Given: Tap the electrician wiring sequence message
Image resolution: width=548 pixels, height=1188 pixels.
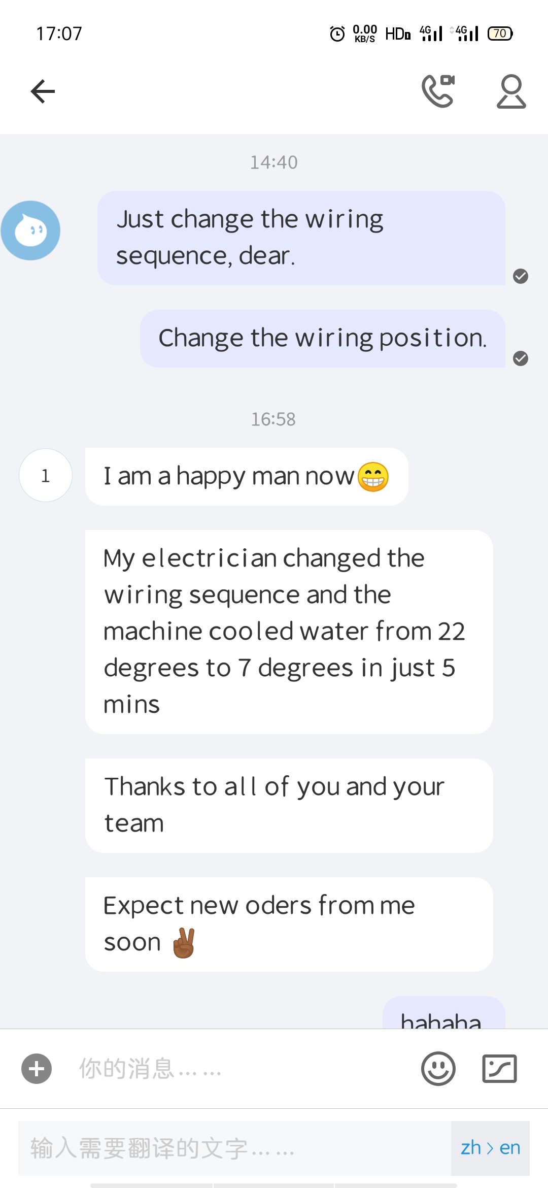Looking at the screenshot, I should pos(289,632).
